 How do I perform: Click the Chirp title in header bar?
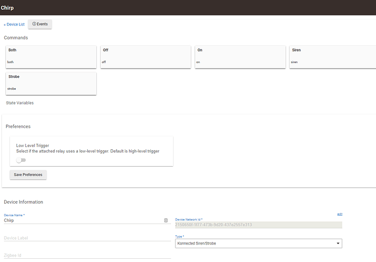(8, 8)
